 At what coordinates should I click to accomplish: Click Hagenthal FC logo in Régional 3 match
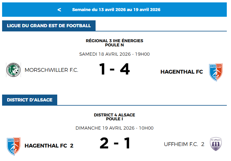click(x=216, y=72)
